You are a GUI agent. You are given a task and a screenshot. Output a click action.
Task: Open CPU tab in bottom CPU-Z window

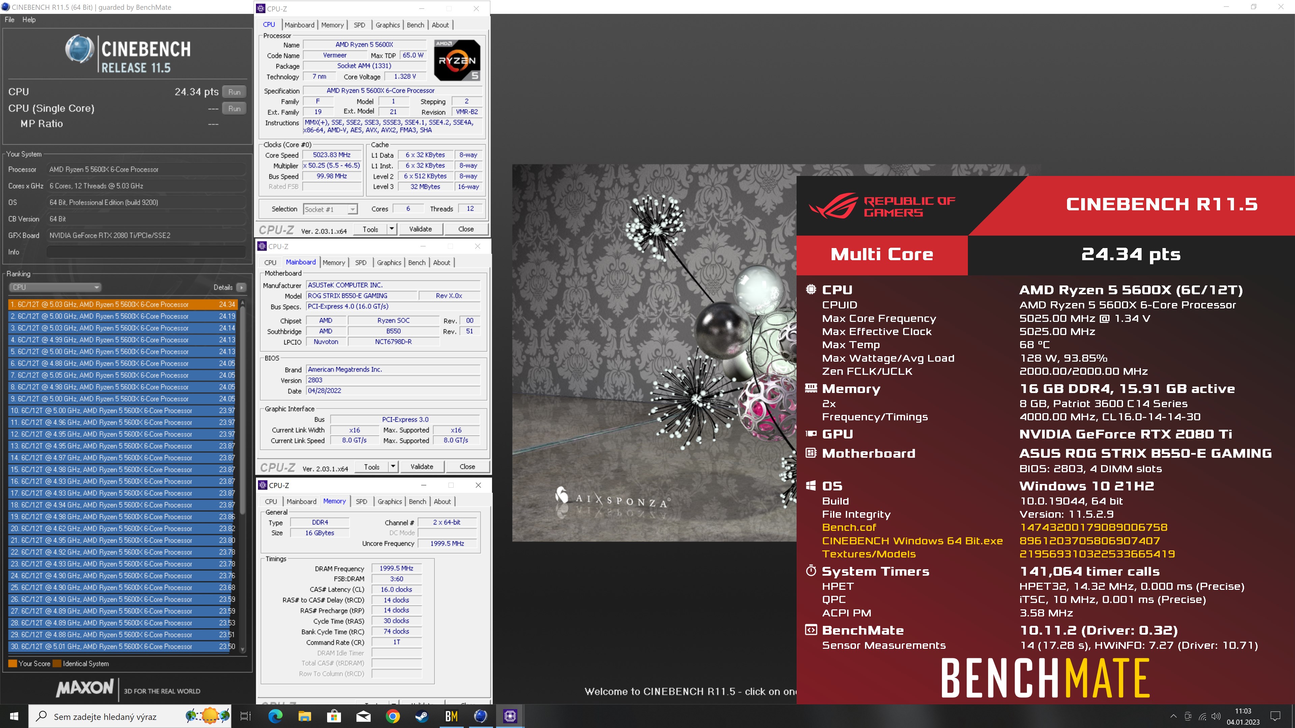271,502
